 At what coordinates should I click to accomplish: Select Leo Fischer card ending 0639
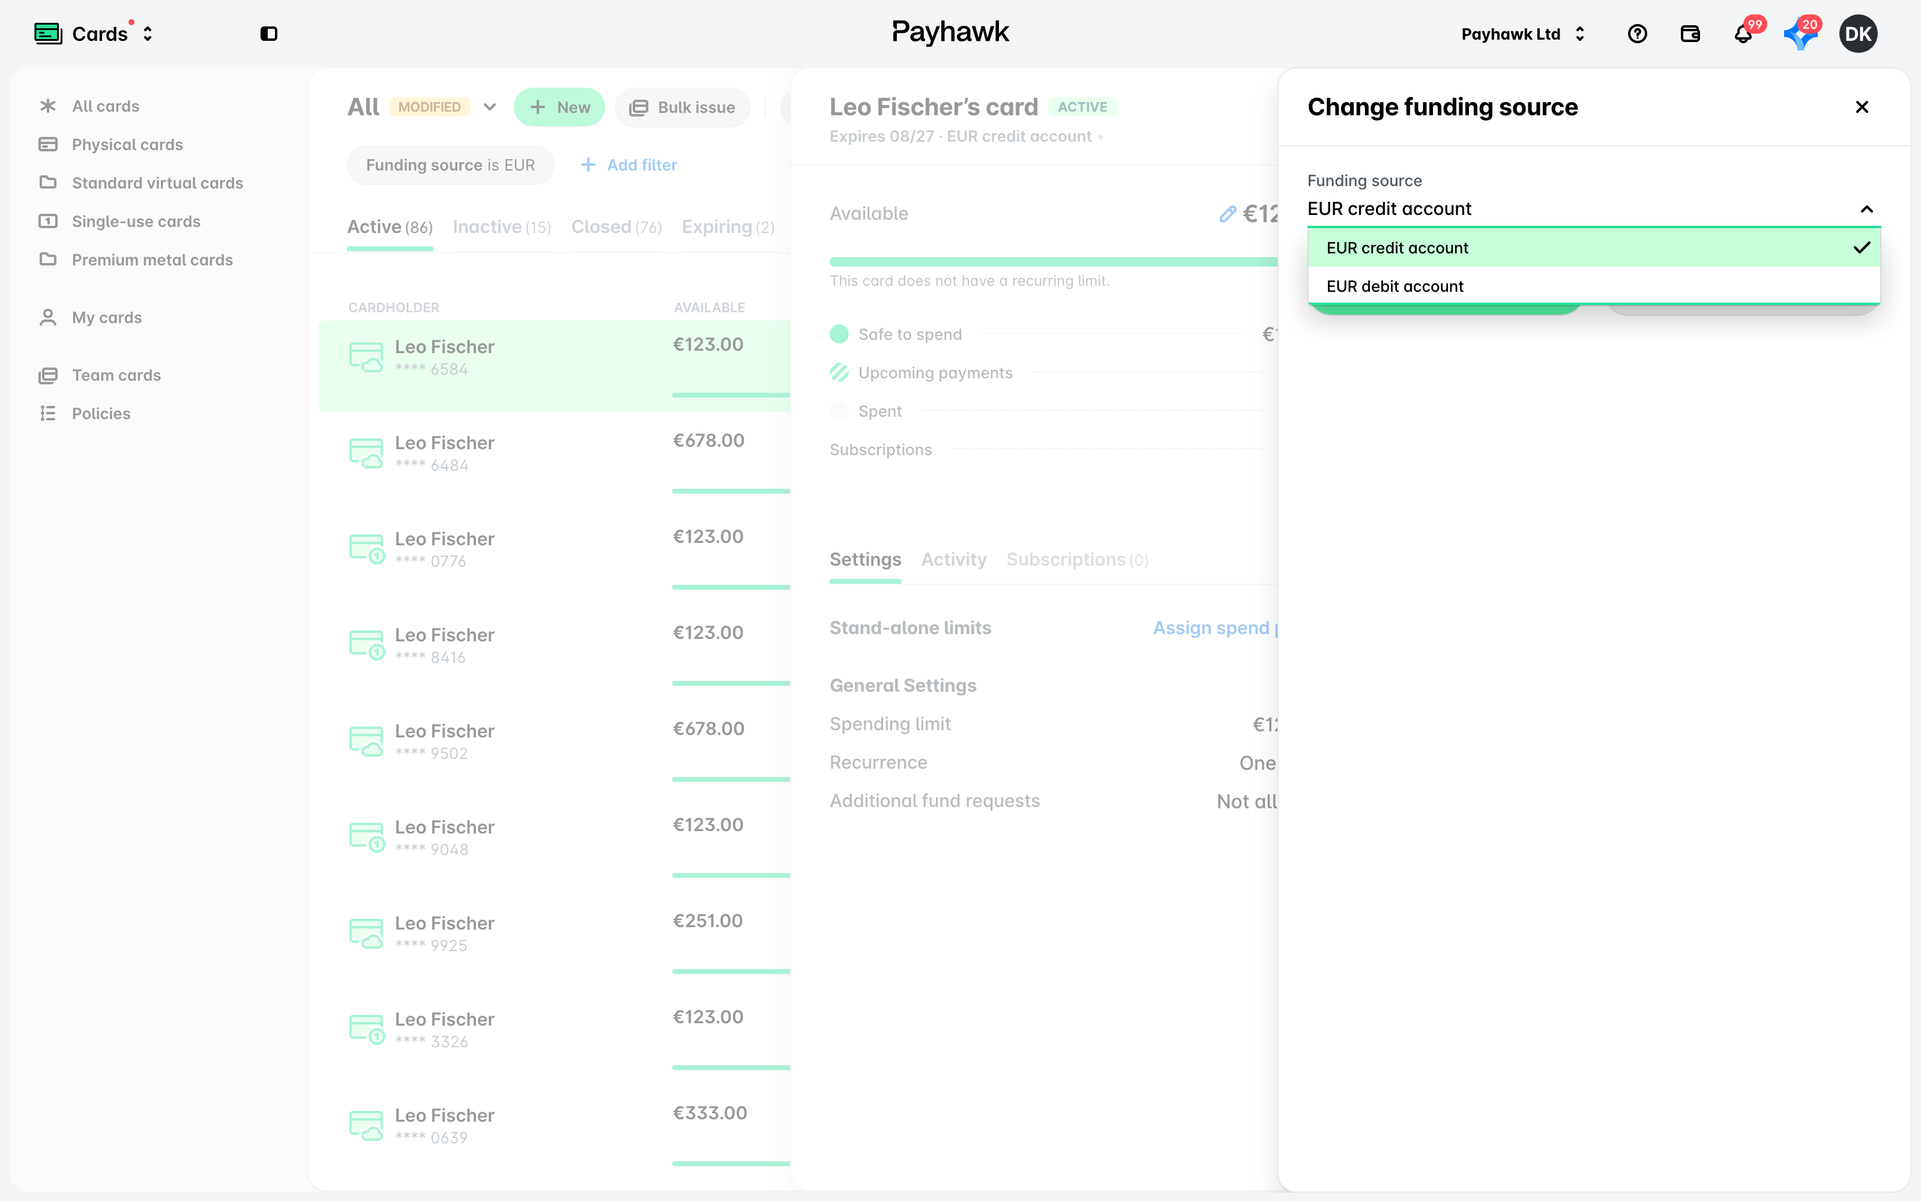click(554, 1134)
